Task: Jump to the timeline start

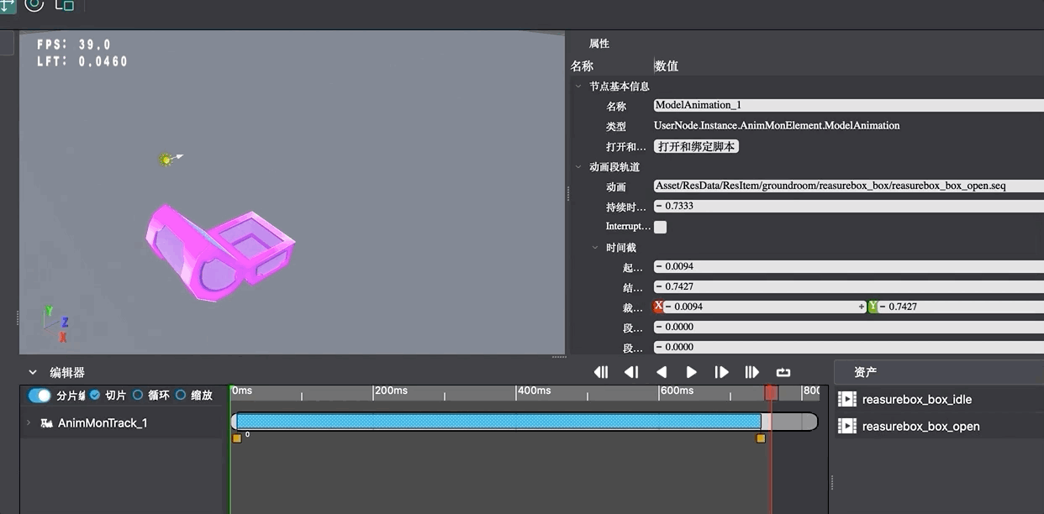Action: tap(601, 372)
